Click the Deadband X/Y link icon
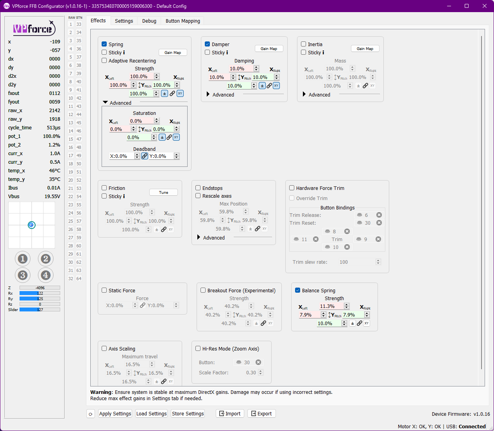 (x=145, y=156)
